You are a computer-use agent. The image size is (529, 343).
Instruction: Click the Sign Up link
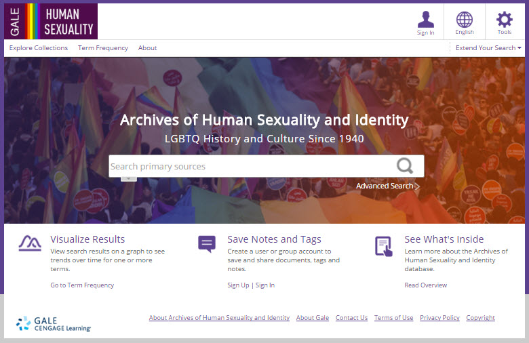(x=238, y=285)
